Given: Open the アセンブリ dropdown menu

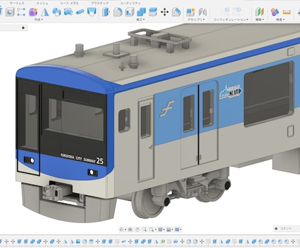Looking at the screenshot, I should (x=196, y=20).
